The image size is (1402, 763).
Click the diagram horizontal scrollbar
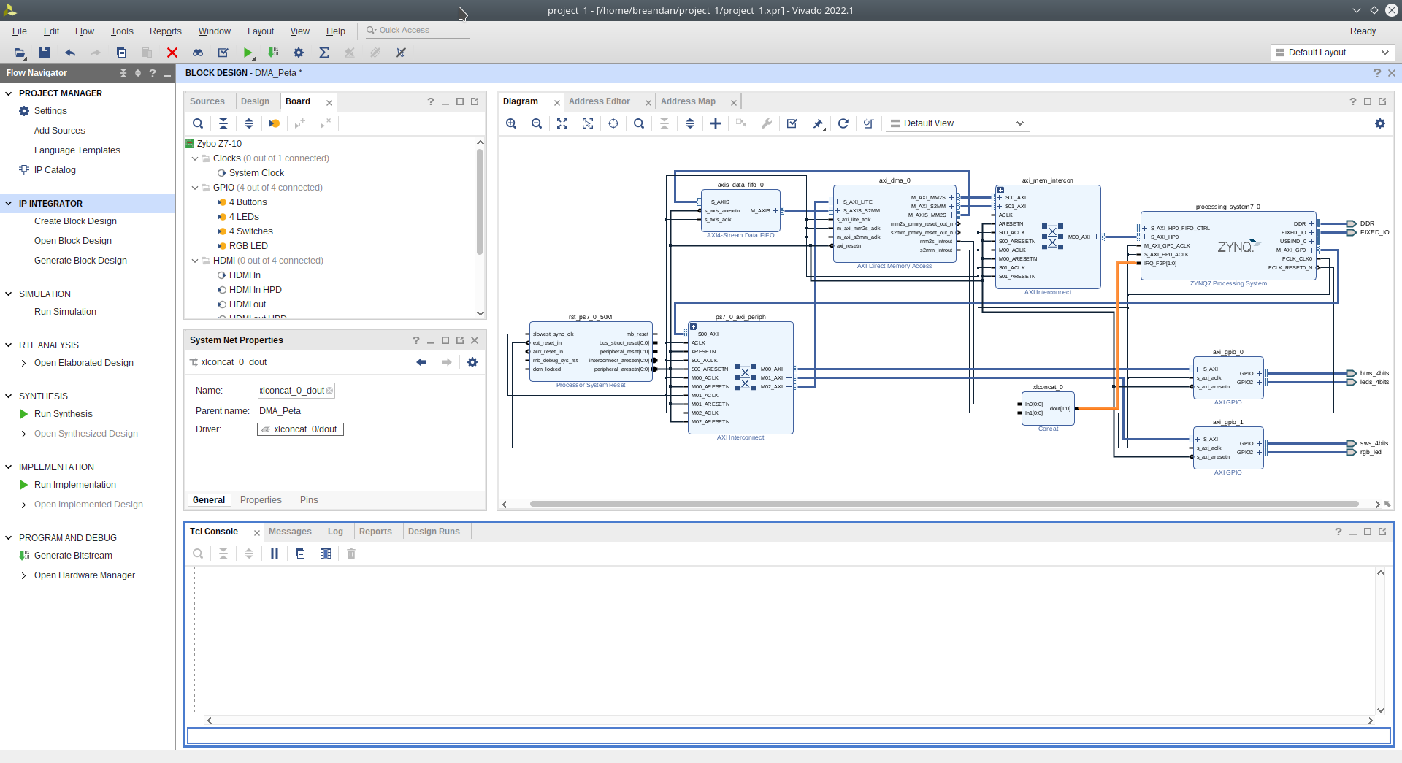pos(942,504)
